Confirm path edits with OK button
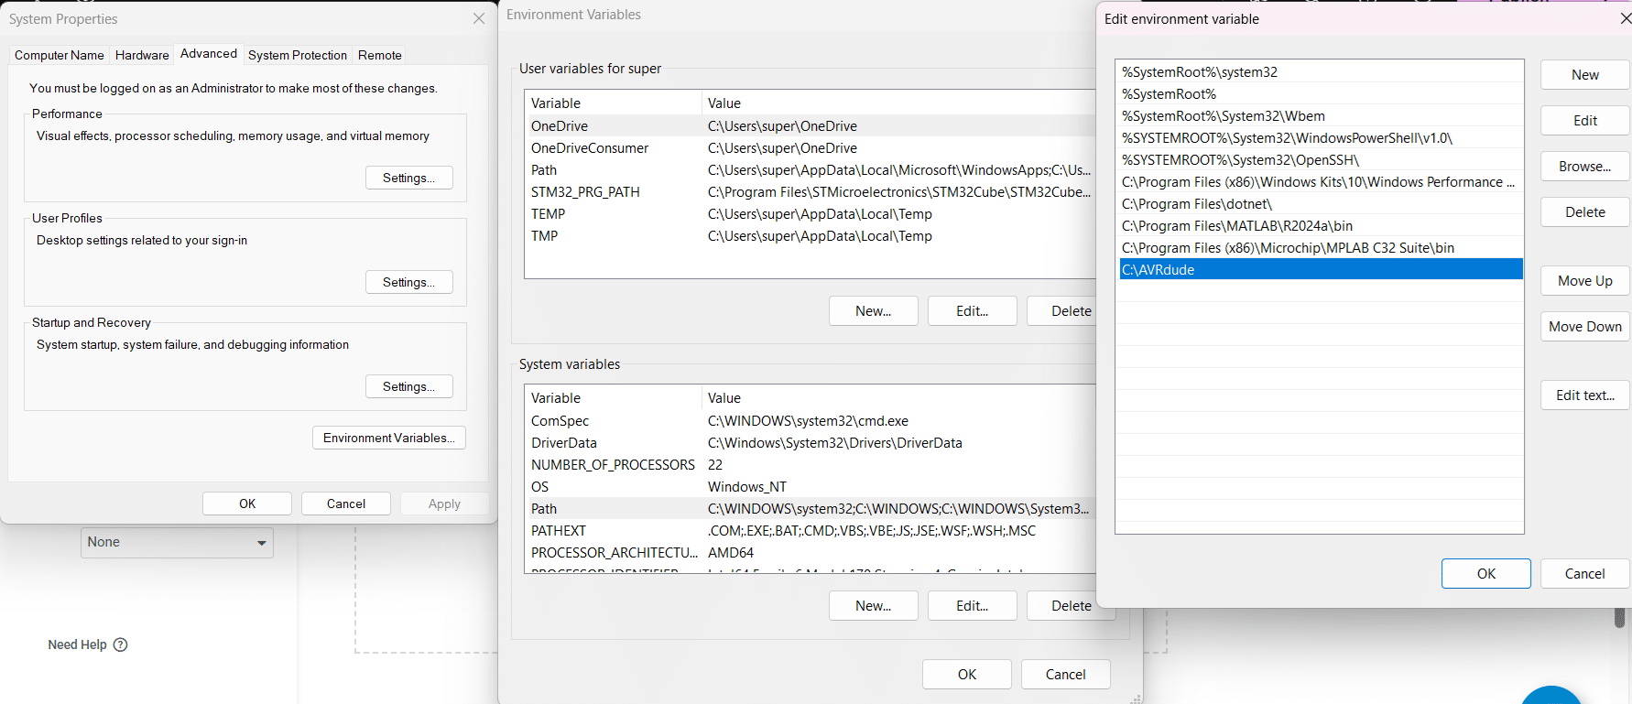 click(x=1486, y=574)
